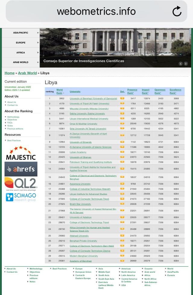This screenshot has height=295, width=193.
Task: Open details icon for University of Ajdabiya
Action: tap(122, 217)
